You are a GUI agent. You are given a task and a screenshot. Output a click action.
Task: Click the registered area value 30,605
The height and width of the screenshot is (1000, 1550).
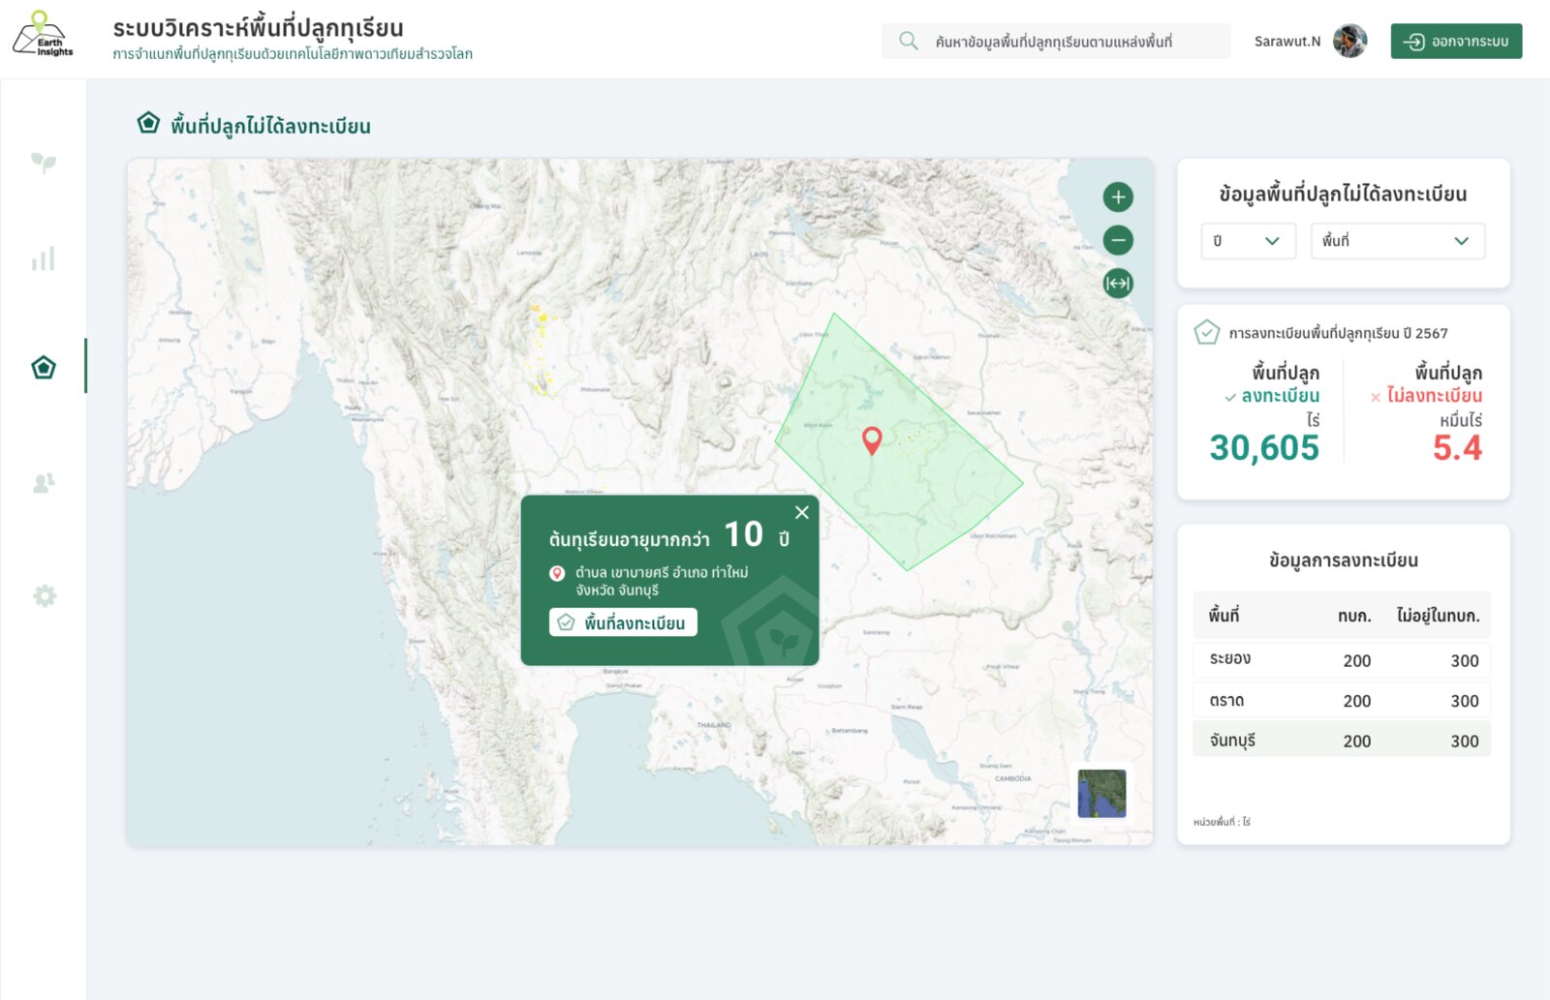(x=1264, y=448)
